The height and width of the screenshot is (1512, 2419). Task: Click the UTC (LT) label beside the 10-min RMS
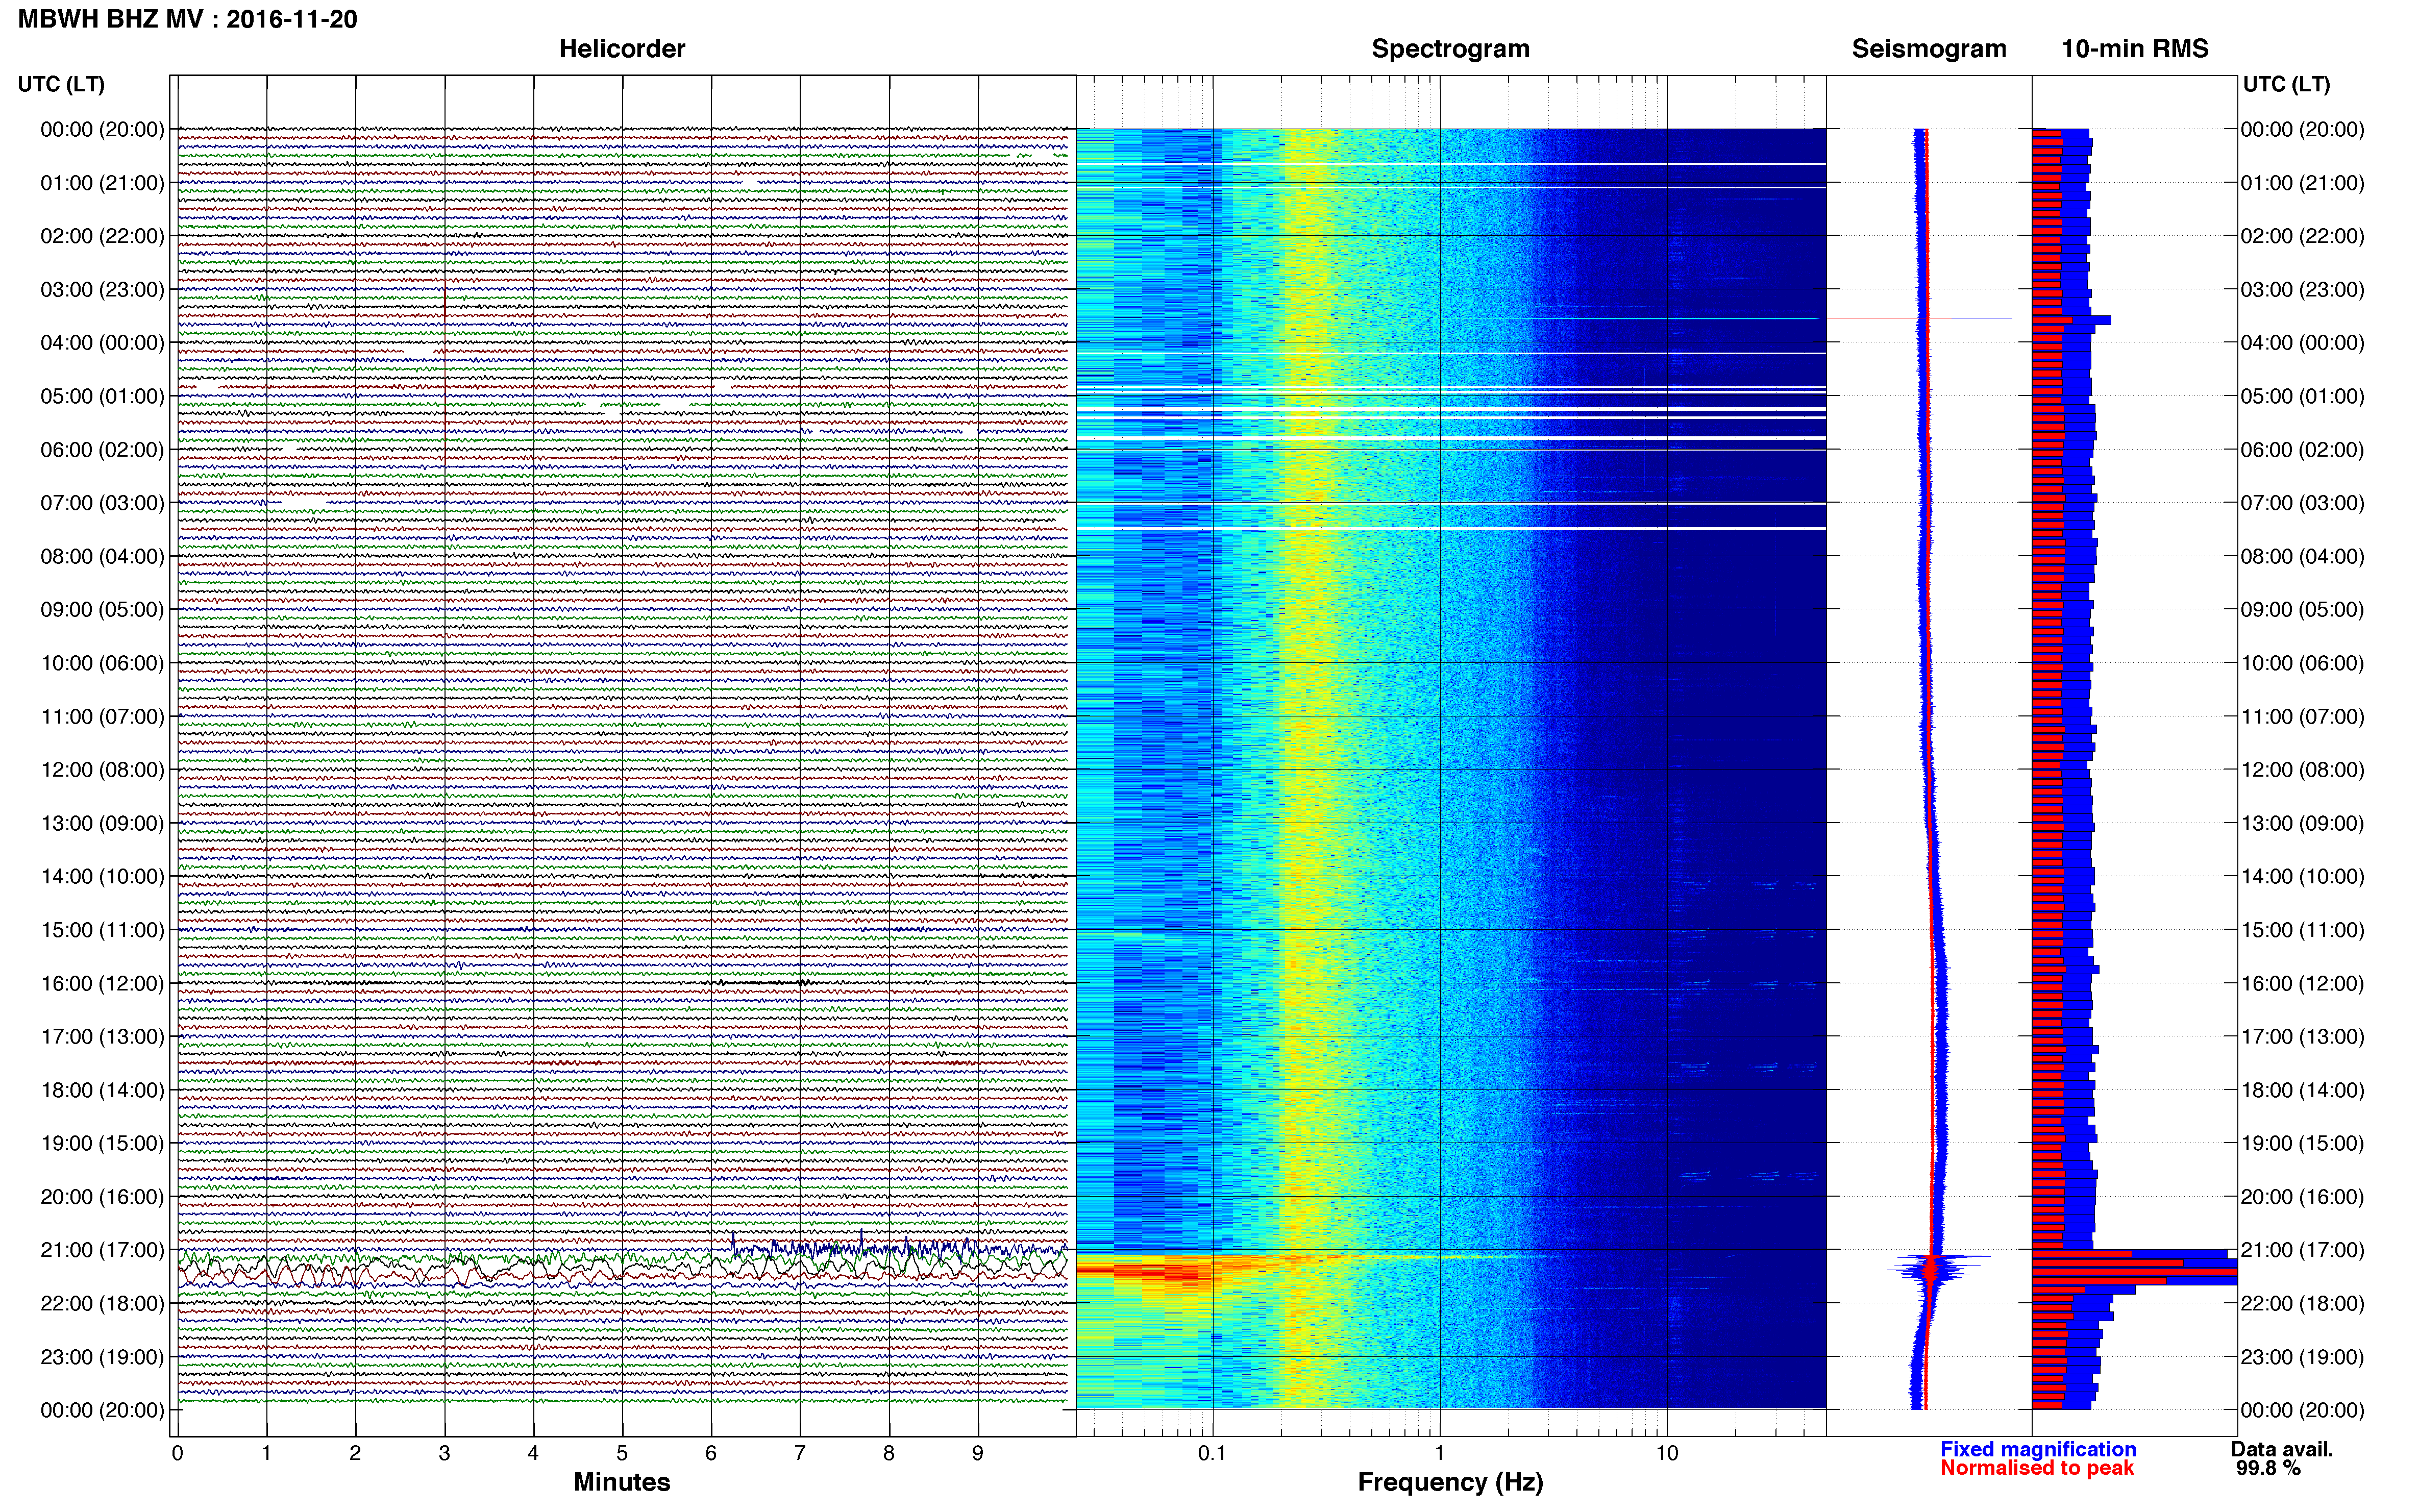pos(2286,84)
